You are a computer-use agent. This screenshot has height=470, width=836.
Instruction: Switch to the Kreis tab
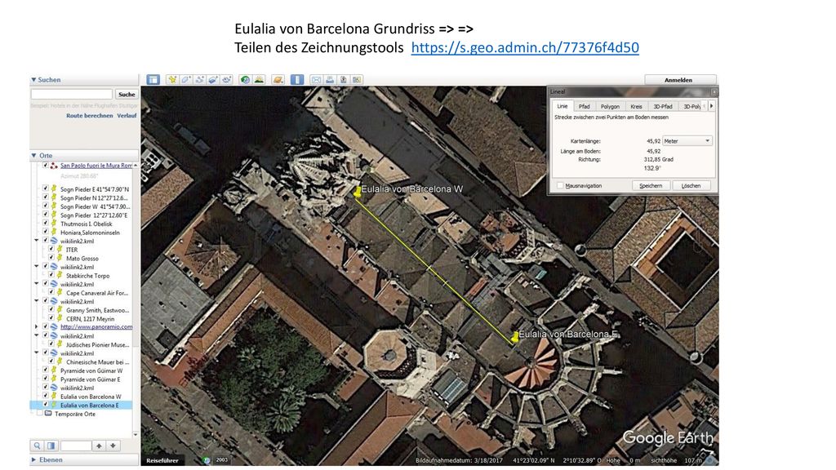(x=637, y=107)
